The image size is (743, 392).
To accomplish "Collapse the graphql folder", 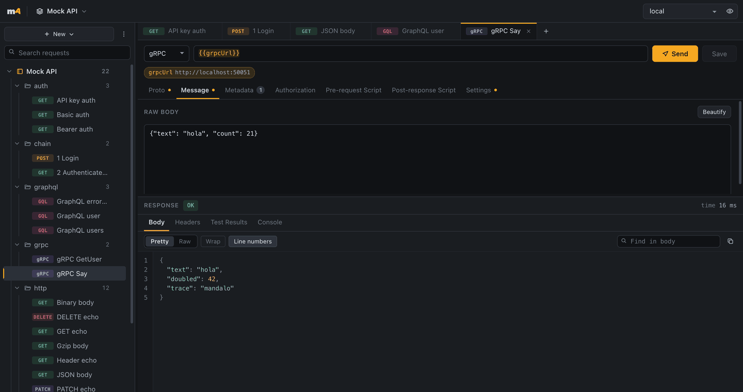I will point(17,187).
